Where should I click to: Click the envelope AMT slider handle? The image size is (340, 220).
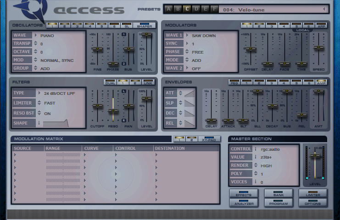coord(319,91)
